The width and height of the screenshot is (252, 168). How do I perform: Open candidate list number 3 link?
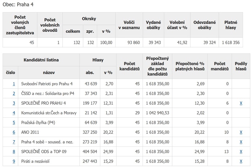[x=14, y=103]
